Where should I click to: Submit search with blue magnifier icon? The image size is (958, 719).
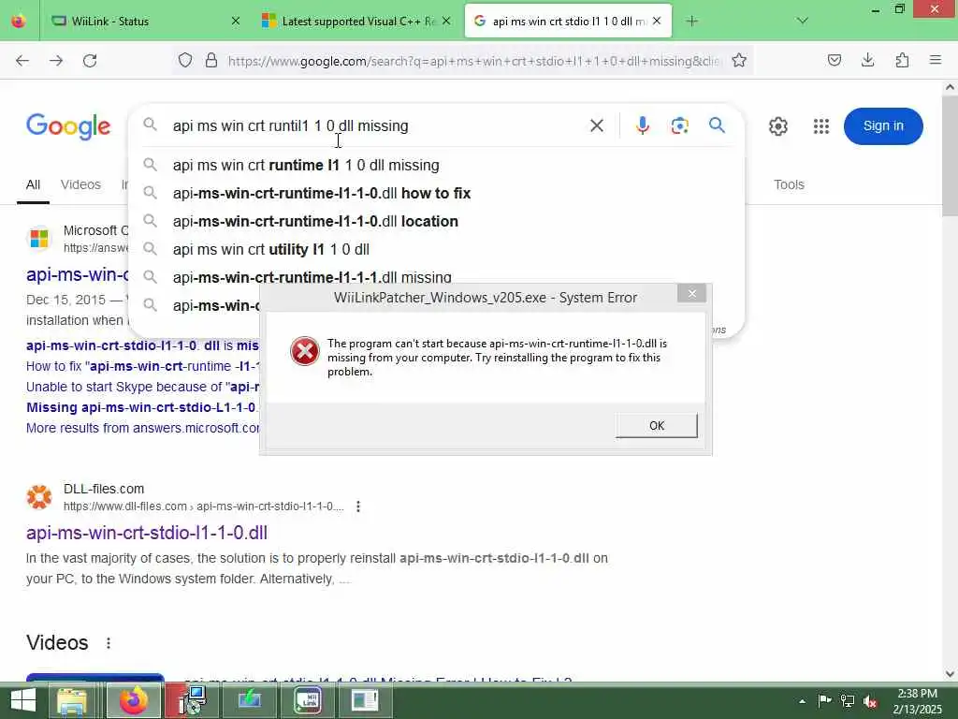click(717, 125)
